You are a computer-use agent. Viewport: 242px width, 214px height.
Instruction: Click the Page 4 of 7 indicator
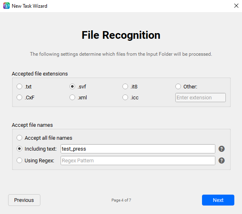[121, 200]
